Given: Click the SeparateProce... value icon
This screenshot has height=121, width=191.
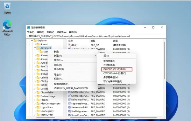Looking at the screenshot, I should [x=69, y=103].
